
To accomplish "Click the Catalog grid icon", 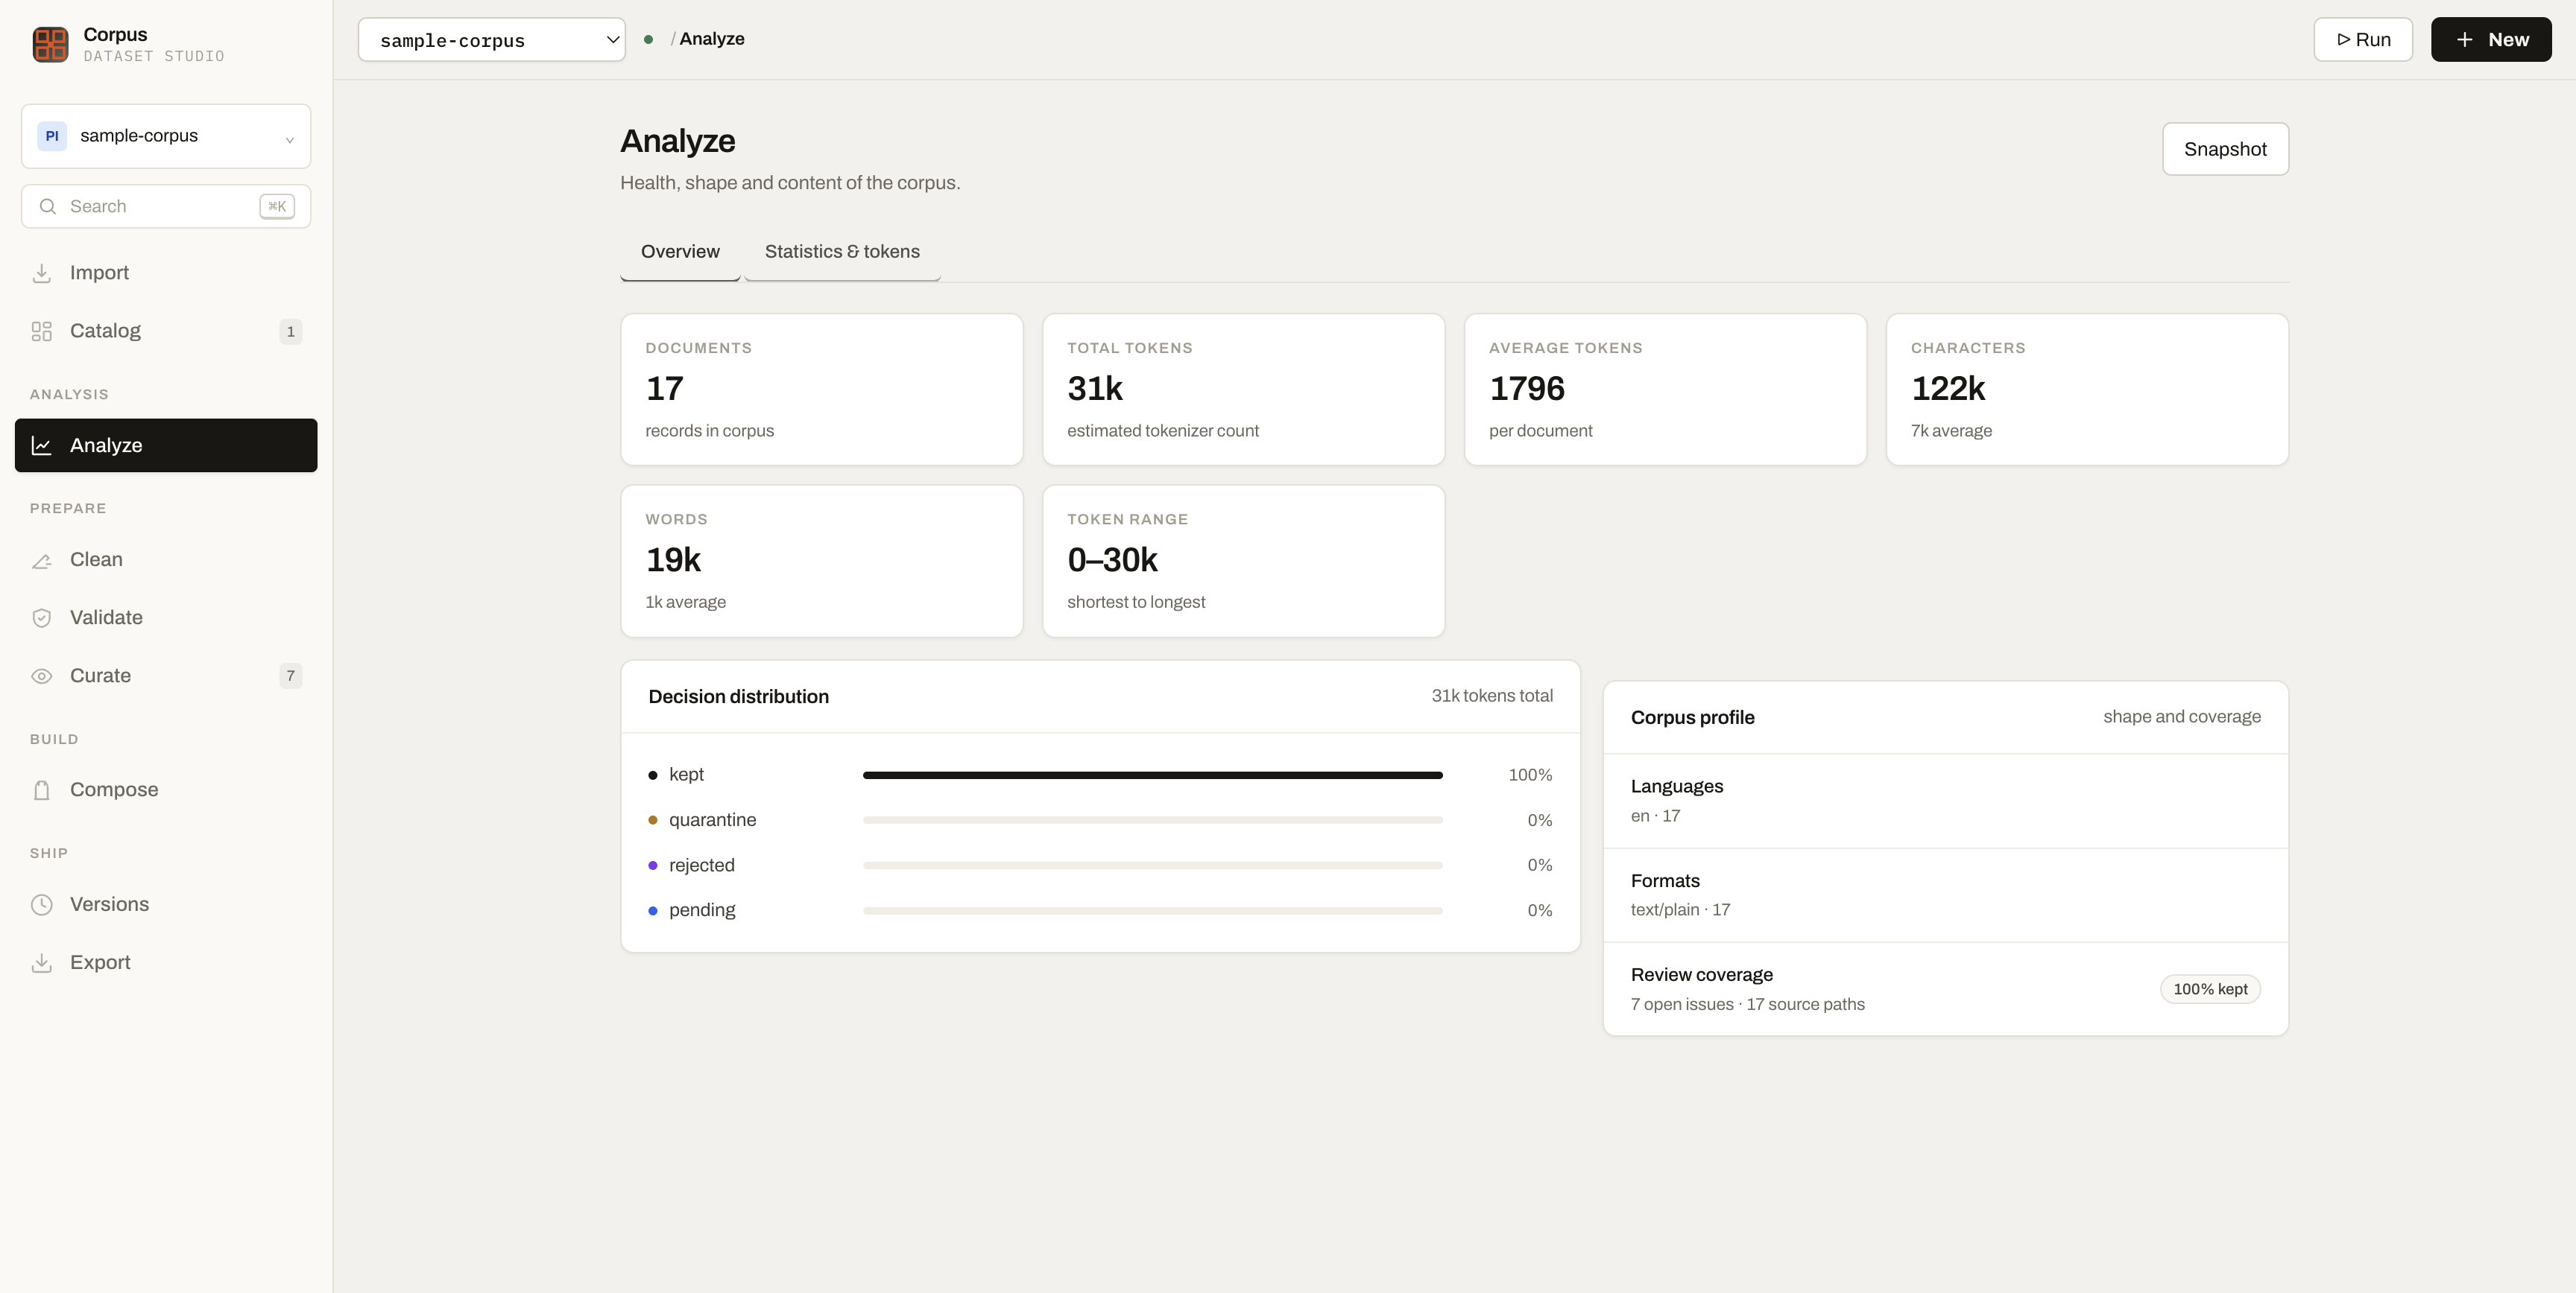I will [41, 331].
